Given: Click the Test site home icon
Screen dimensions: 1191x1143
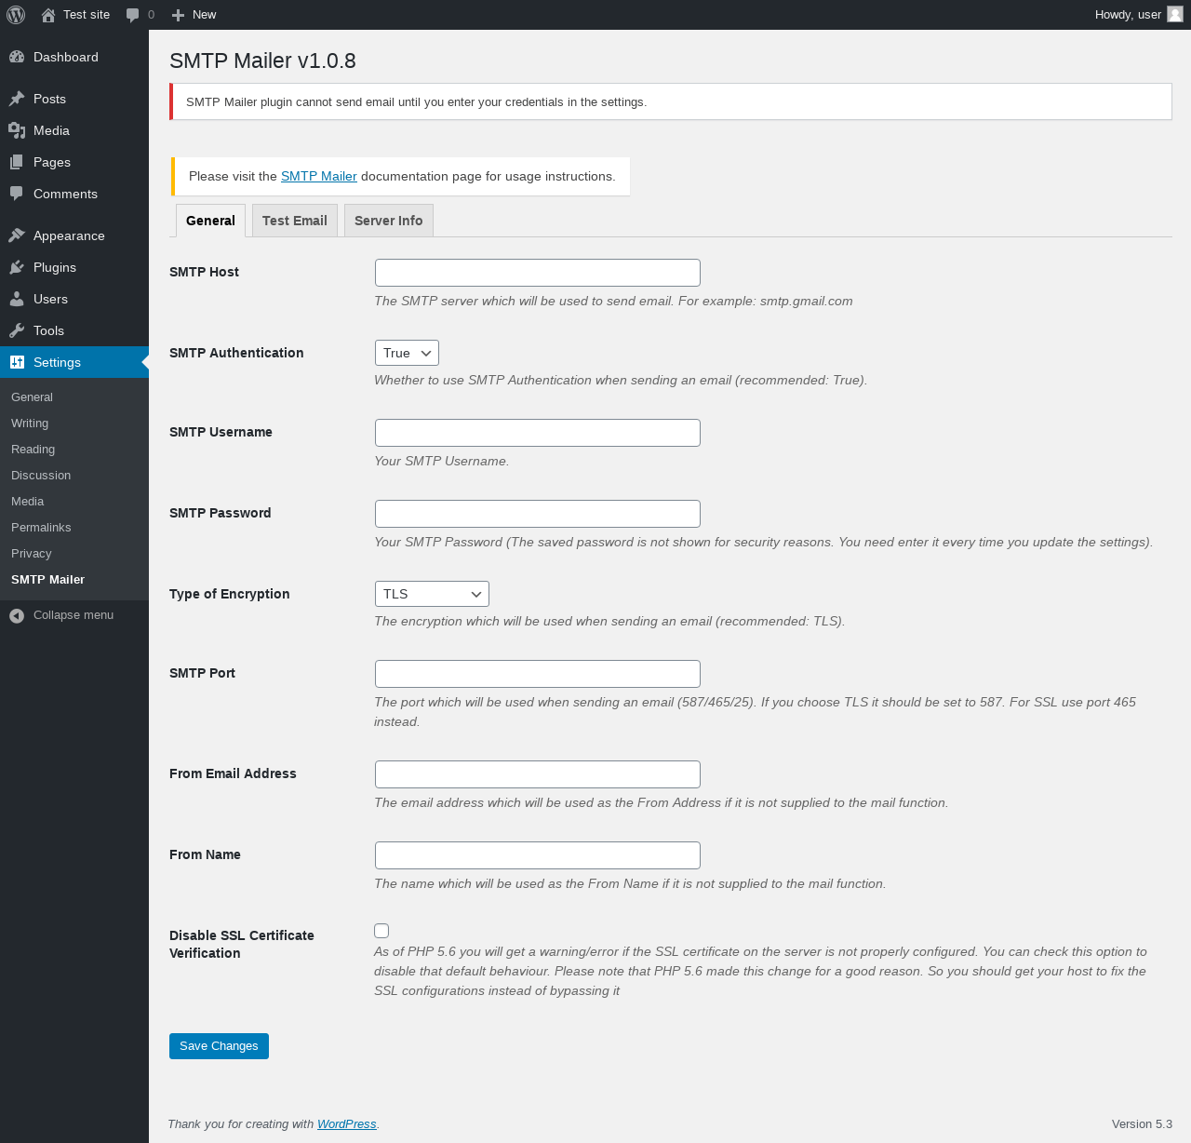Looking at the screenshot, I should pyautogui.click(x=48, y=15).
